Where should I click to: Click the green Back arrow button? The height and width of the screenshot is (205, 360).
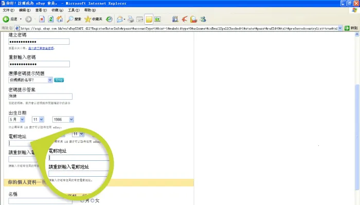click(x=6, y=19)
